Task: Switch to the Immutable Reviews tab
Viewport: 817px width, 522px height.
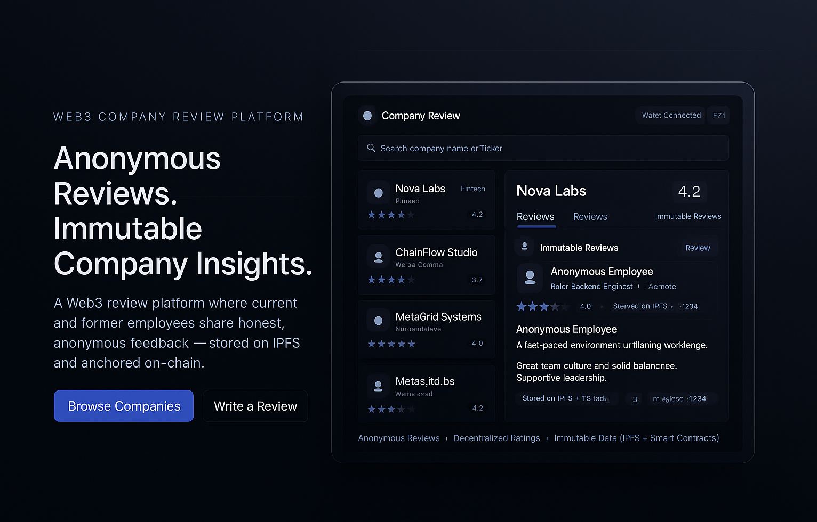Action: [x=688, y=216]
